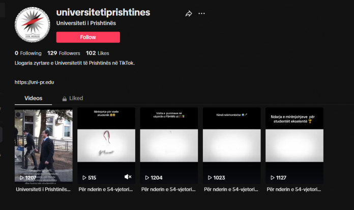Open the three-dot more options menu
The width and height of the screenshot is (354, 210).
[201, 14]
